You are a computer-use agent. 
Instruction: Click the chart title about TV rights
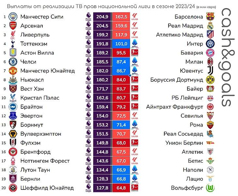112,7
